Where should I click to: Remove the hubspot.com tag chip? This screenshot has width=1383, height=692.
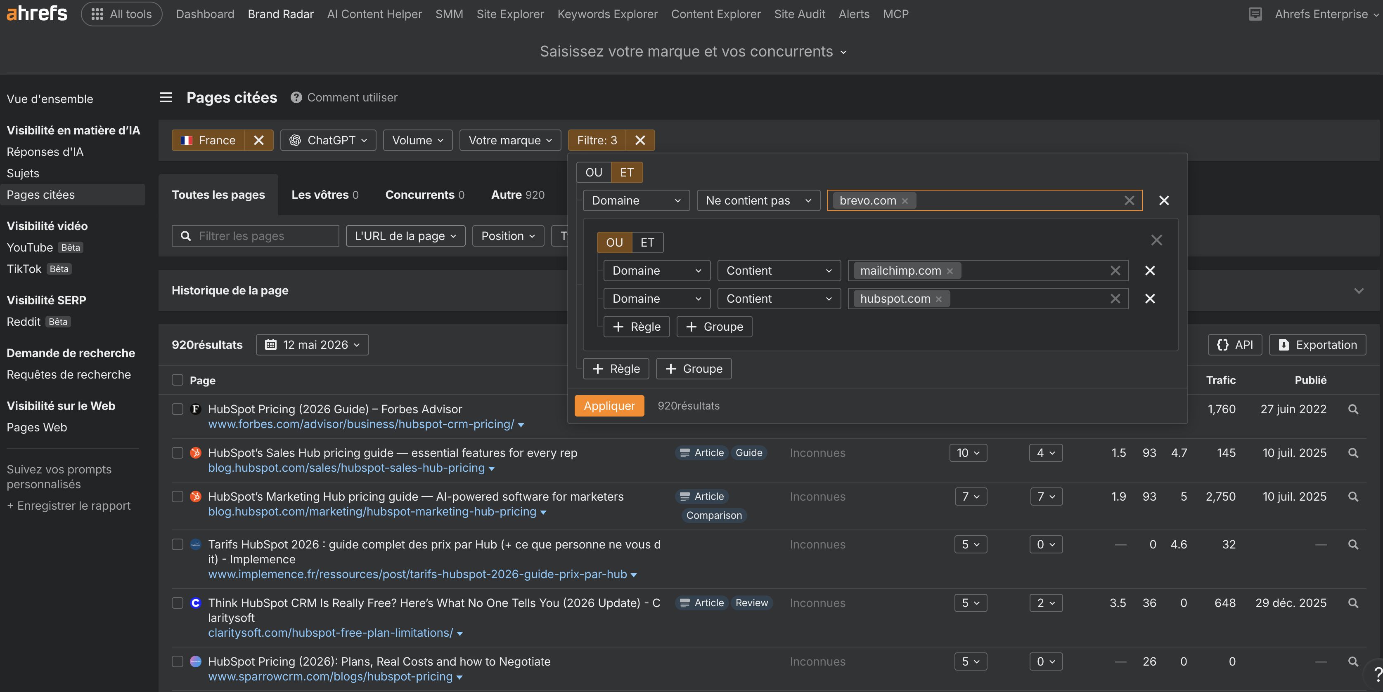click(938, 299)
